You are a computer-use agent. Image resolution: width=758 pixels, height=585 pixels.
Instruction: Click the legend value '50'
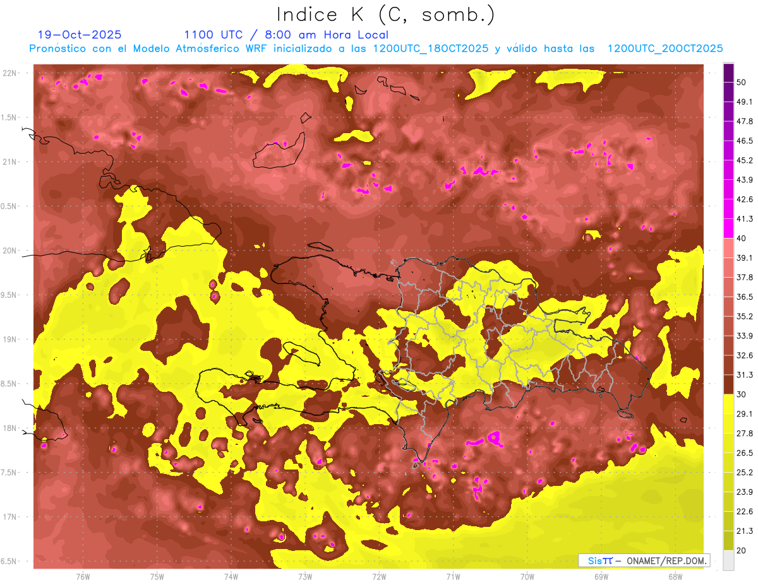point(743,82)
